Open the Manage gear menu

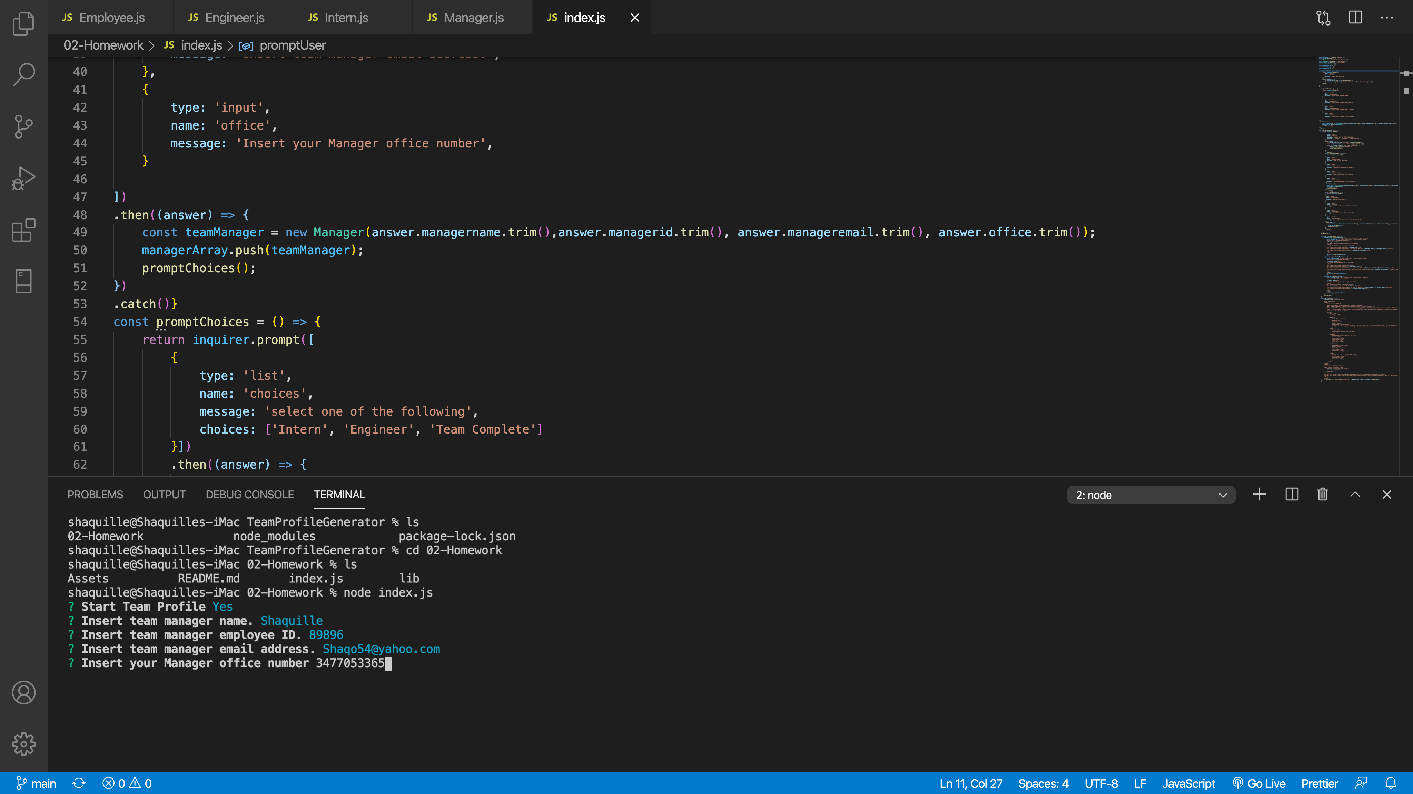coord(23,744)
